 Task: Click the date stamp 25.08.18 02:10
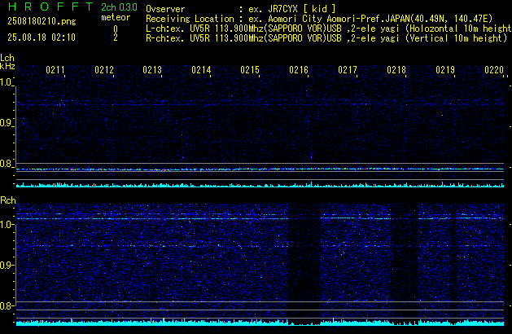point(42,37)
